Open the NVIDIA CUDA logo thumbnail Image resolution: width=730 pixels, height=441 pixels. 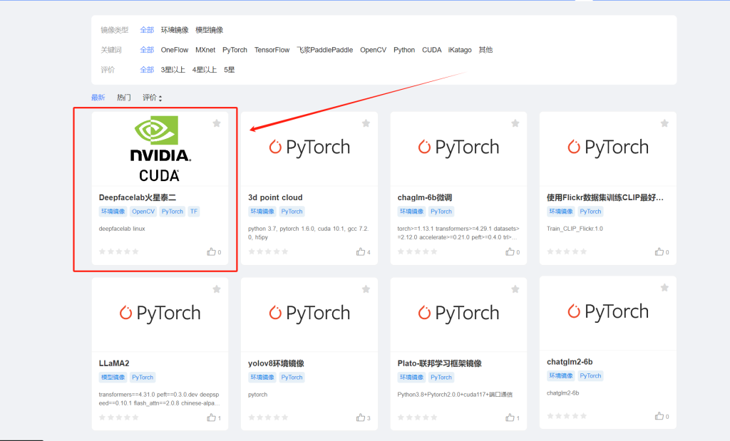160,149
